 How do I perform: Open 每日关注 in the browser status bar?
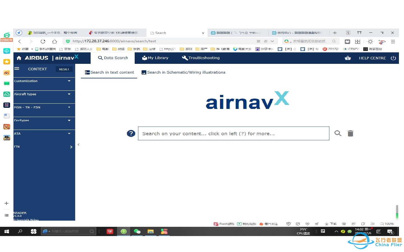click(x=268, y=224)
